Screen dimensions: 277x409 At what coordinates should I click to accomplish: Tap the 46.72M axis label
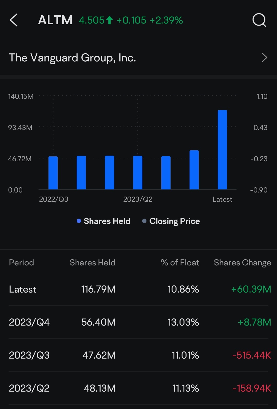(20, 159)
